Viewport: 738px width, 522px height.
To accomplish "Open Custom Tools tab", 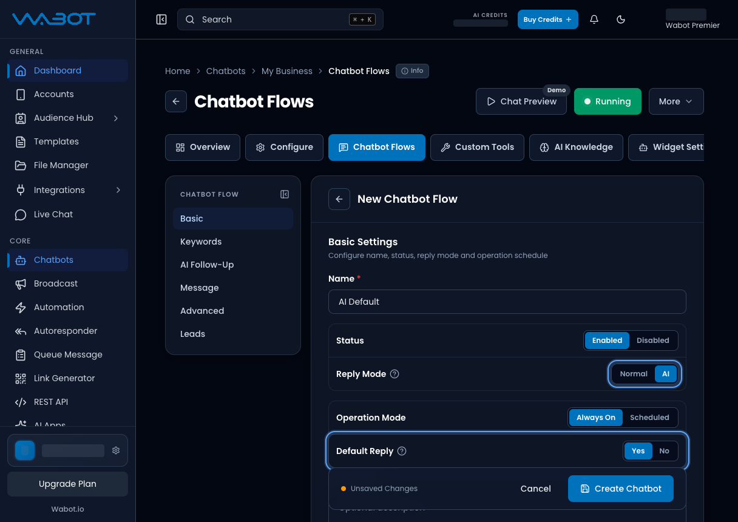I will pos(477,147).
